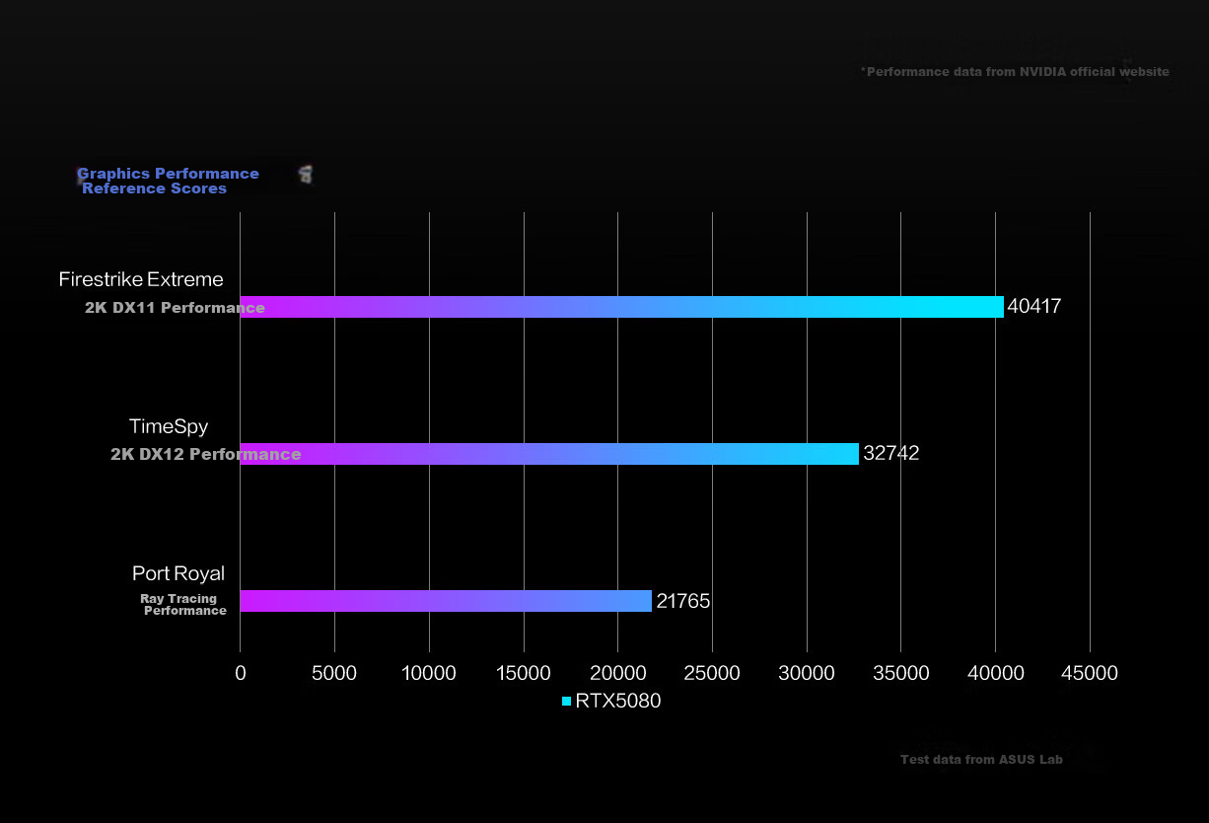Click the cyan RTX5080 legend color square

pyautogui.click(x=566, y=701)
